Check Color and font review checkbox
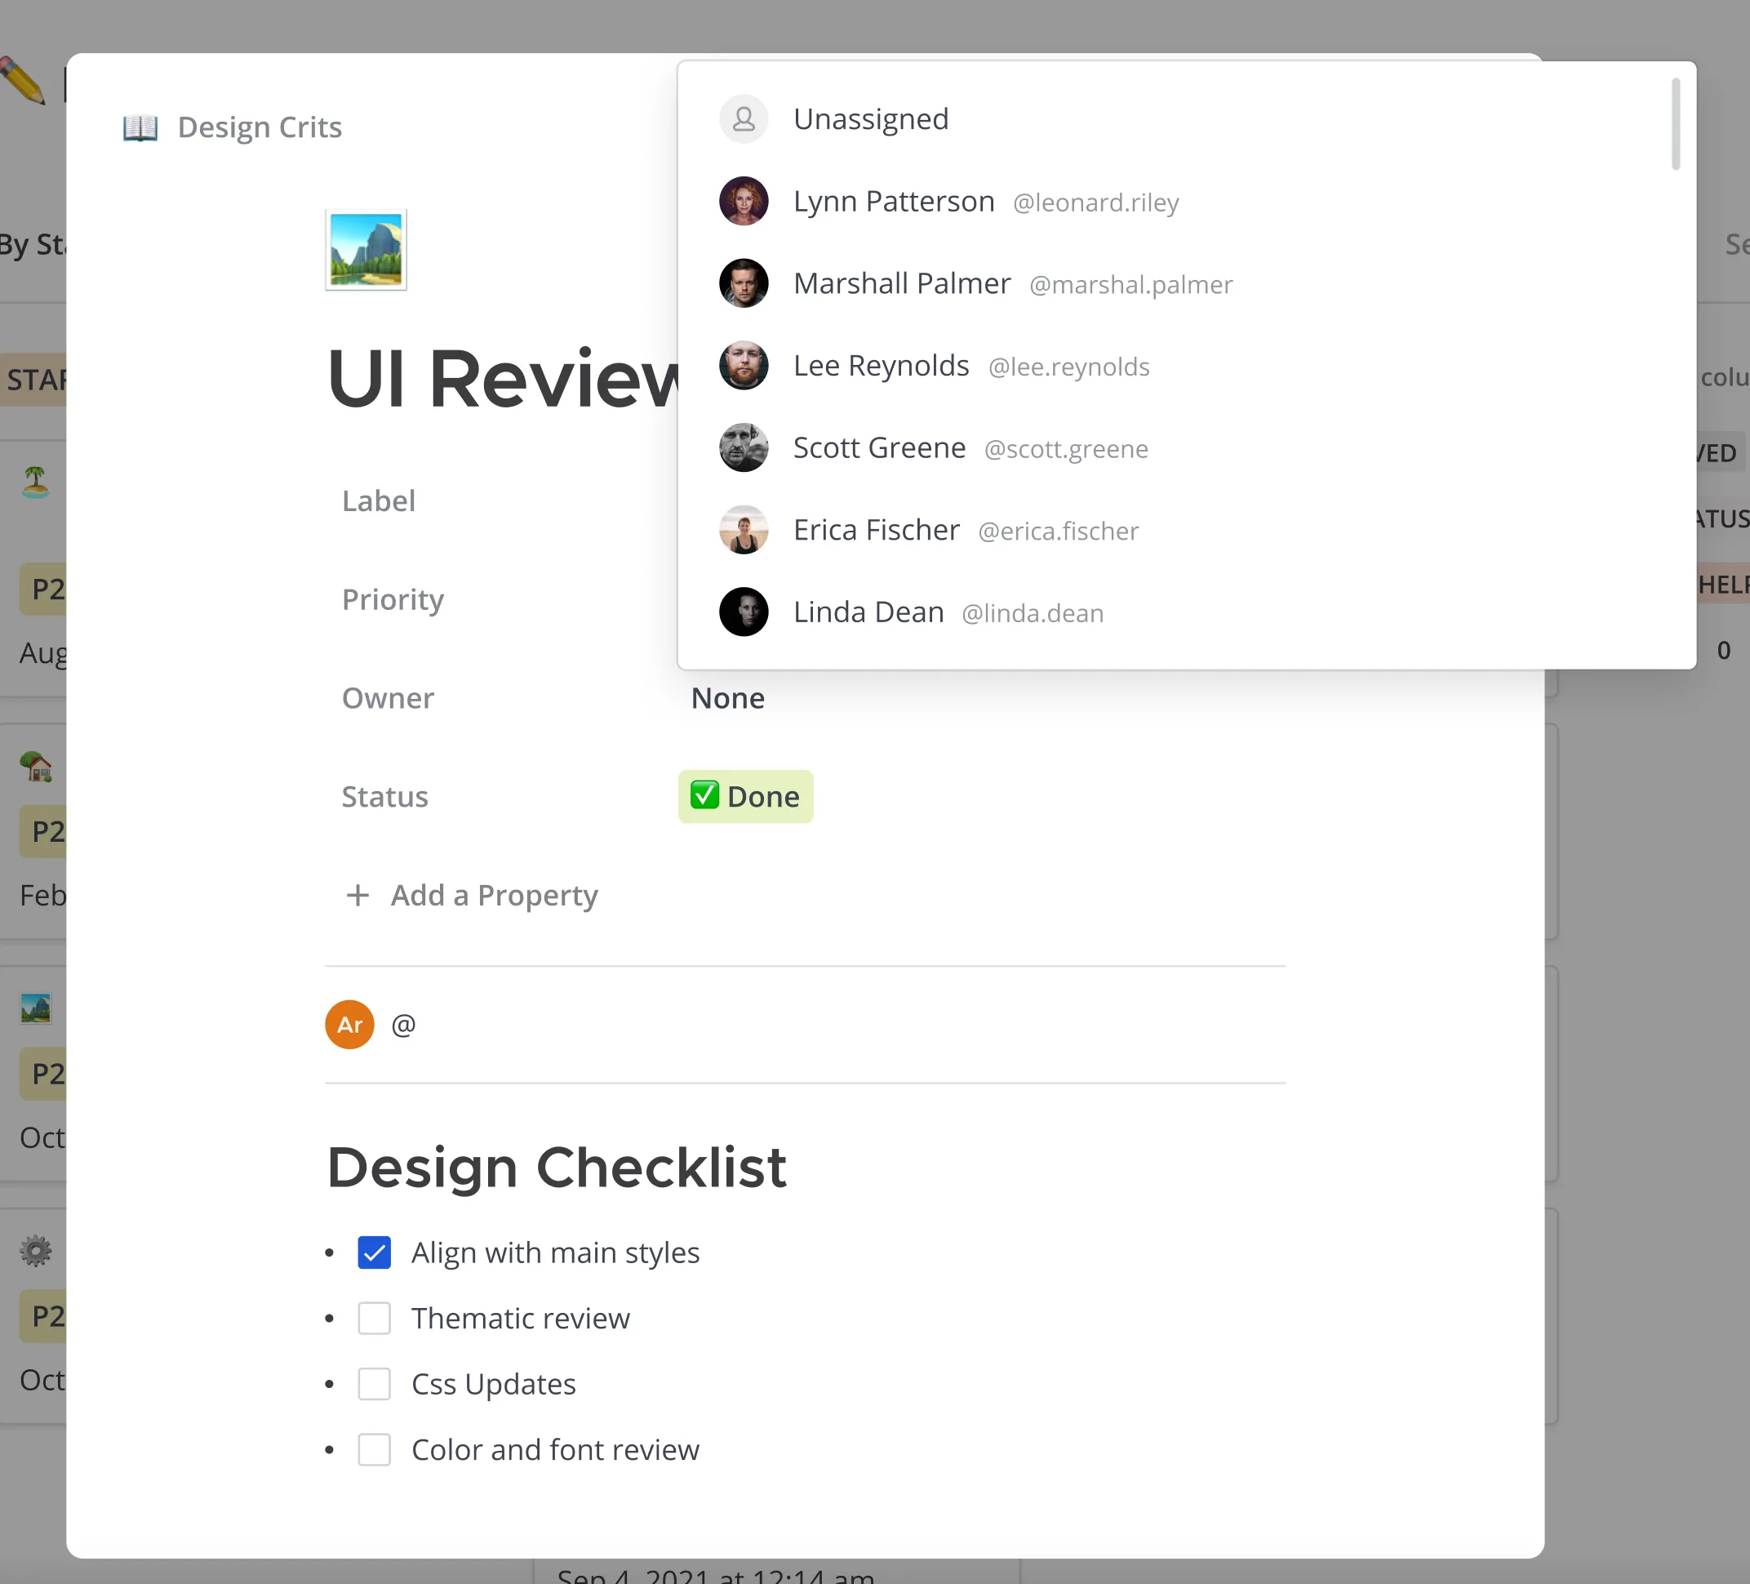 click(x=374, y=1449)
